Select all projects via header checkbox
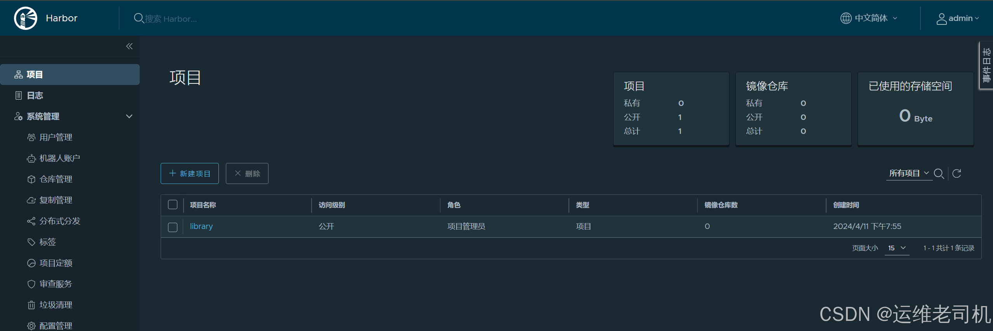The height and width of the screenshot is (331, 993). click(x=173, y=205)
